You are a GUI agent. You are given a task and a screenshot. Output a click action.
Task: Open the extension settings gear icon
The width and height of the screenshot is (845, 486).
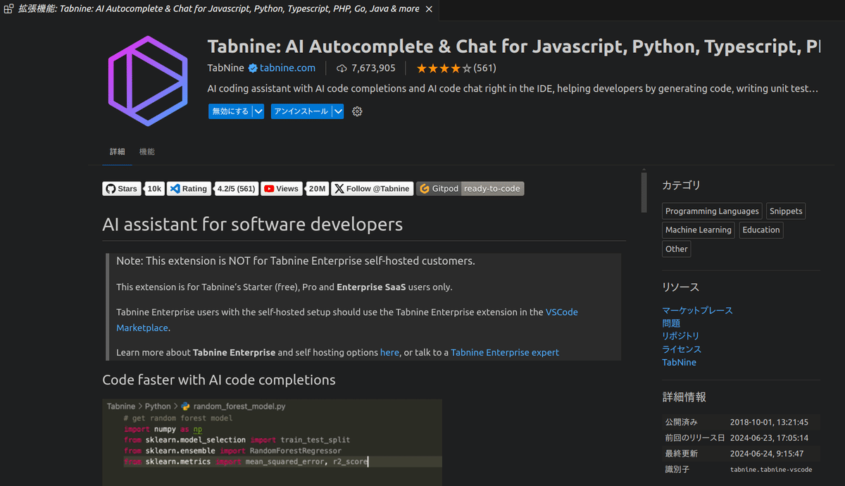pos(357,111)
